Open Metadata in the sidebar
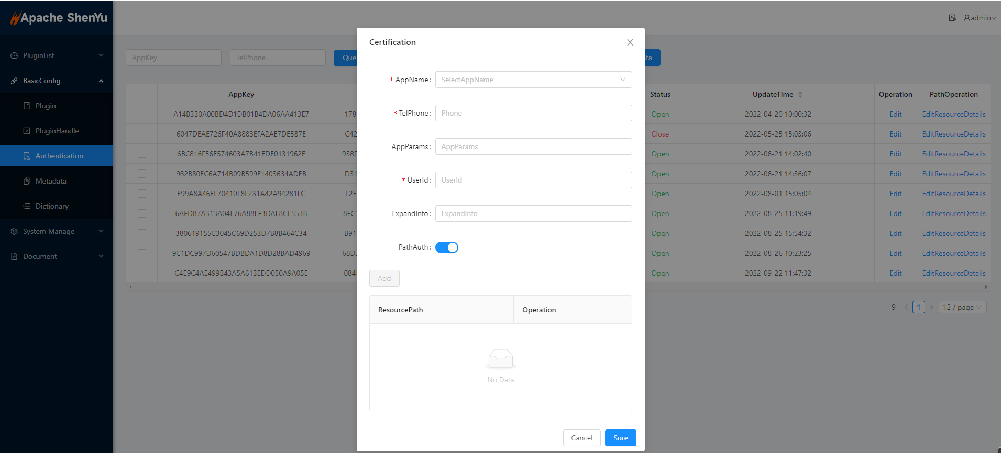The image size is (1001, 453). click(x=57, y=181)
